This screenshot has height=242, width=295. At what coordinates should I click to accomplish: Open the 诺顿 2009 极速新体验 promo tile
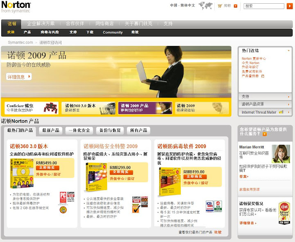[x=202, y=108]
